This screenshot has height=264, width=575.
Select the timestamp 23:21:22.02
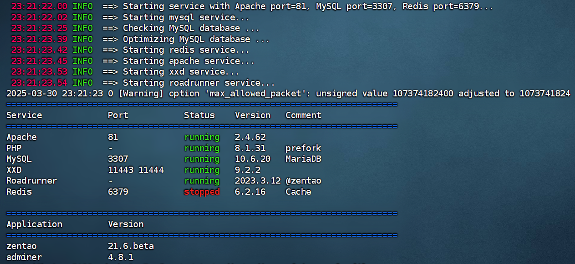pyautogui.click(x=39, y=17)
